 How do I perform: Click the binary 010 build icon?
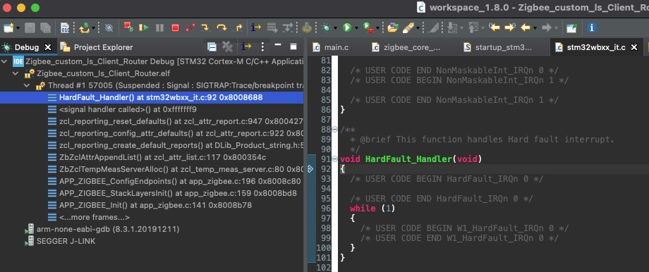(65, 27)
